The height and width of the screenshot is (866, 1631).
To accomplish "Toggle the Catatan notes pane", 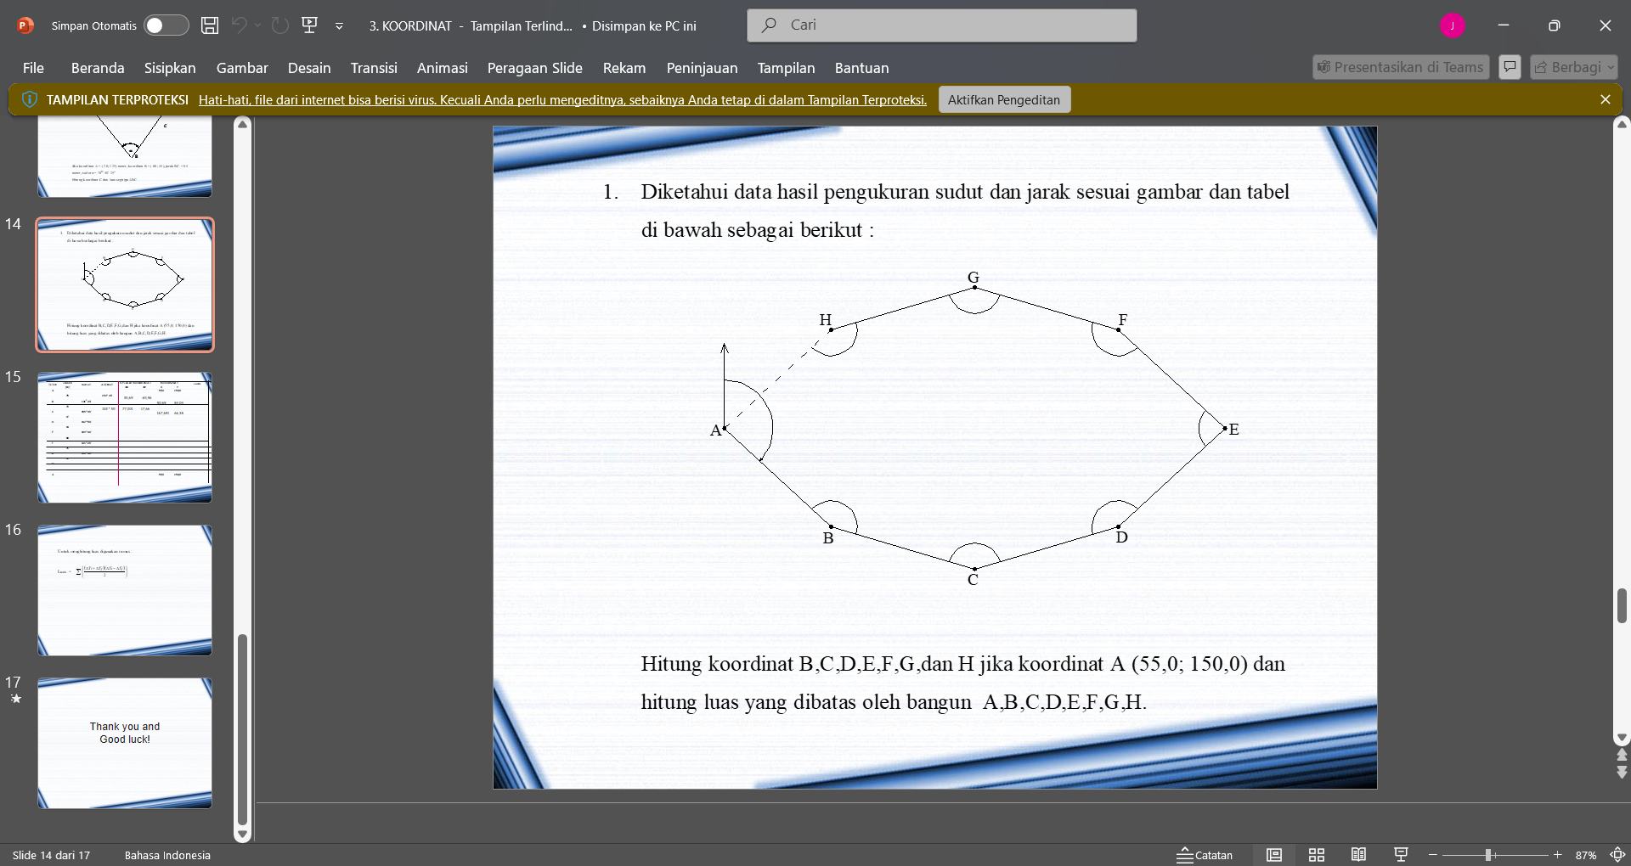I will [1205, 855].
